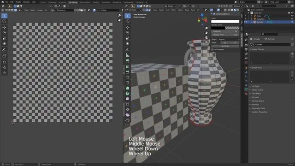This screenshot has height=166, width=295.
Task: Select the Shear tool
Action: (x=128, y=115)
